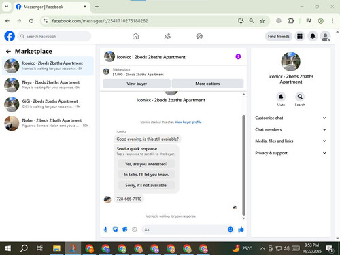The width and height of the screenshot is (340, 255).
Task: View site information icon in address bar
Action: [x=46, y=21]
